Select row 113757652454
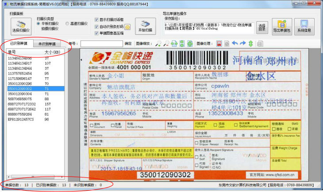323x192 pixels. tap(35, 73)
